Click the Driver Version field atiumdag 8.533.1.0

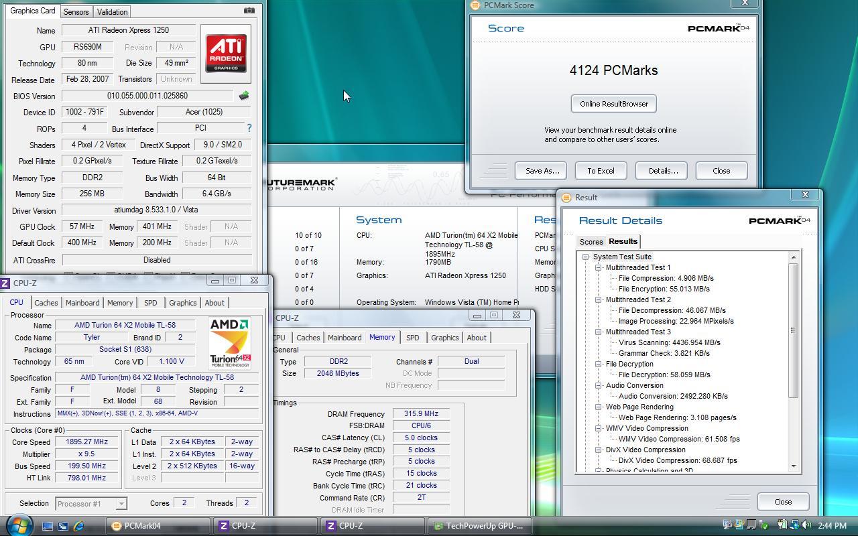[x=156, y=210]
